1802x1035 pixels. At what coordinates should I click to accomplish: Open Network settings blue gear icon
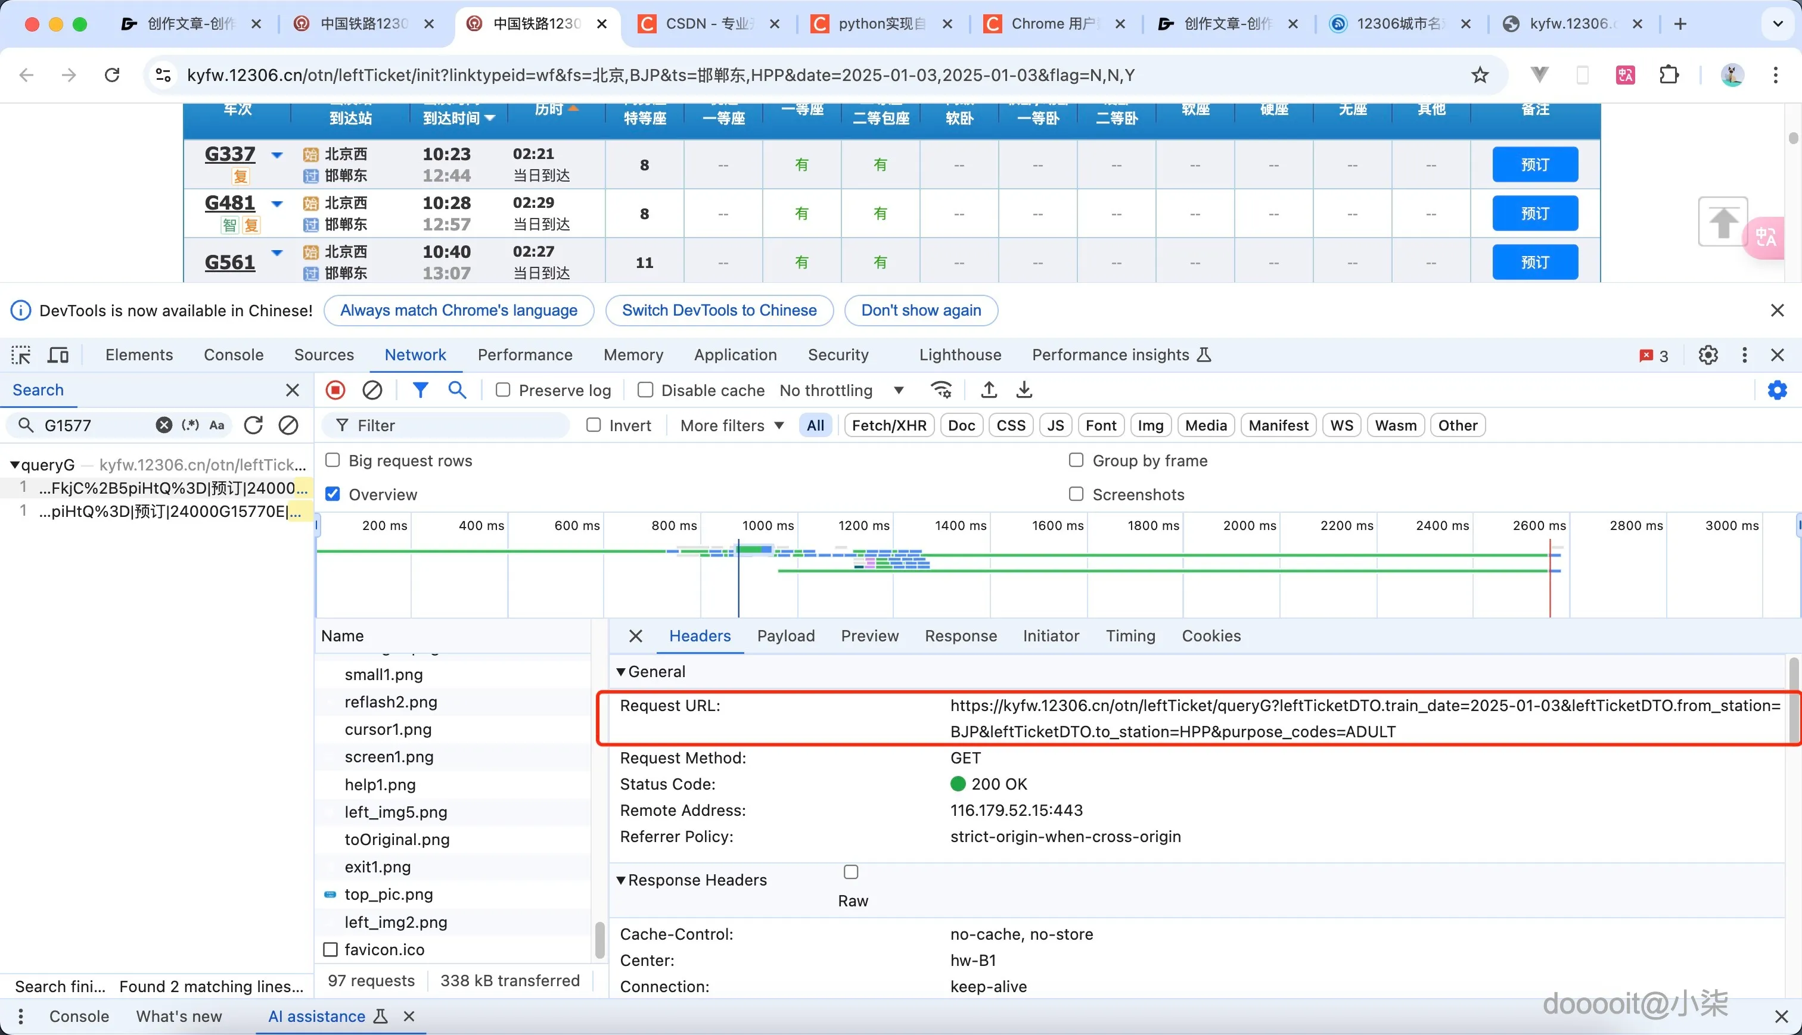tap(1777, 389)
